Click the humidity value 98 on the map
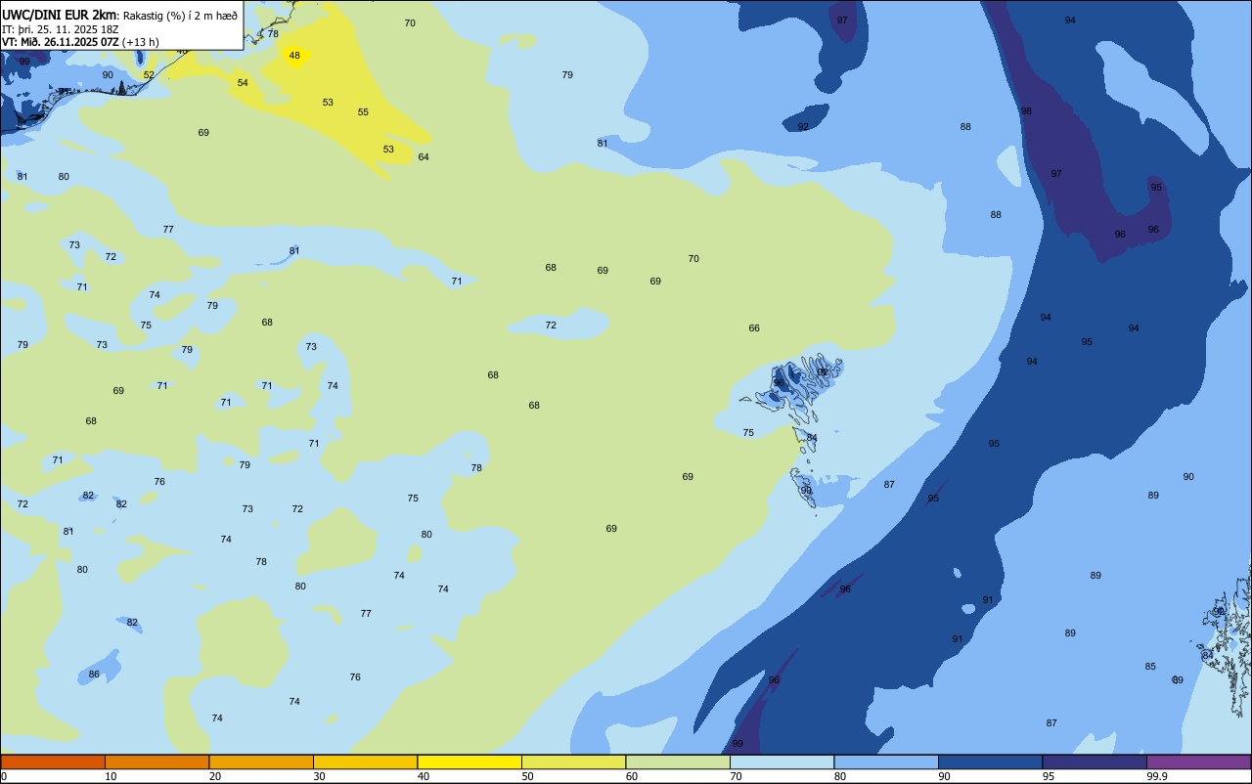The image size is (1252, 784). coord(1026,111)
